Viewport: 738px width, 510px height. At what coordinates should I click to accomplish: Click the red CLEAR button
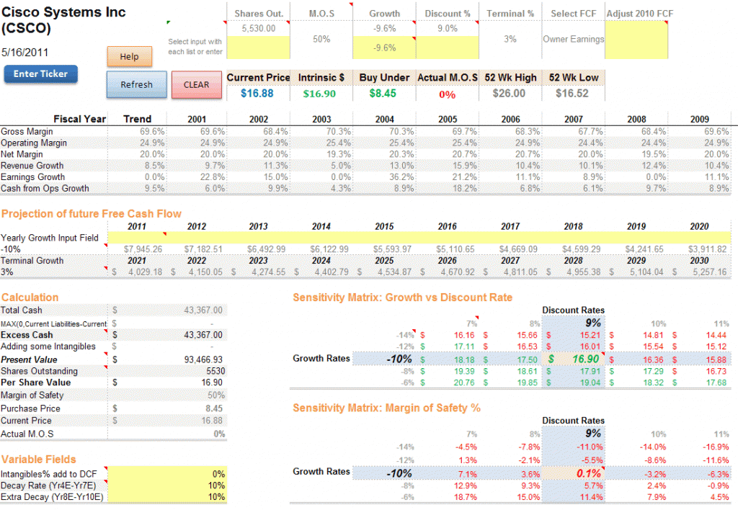196,85
